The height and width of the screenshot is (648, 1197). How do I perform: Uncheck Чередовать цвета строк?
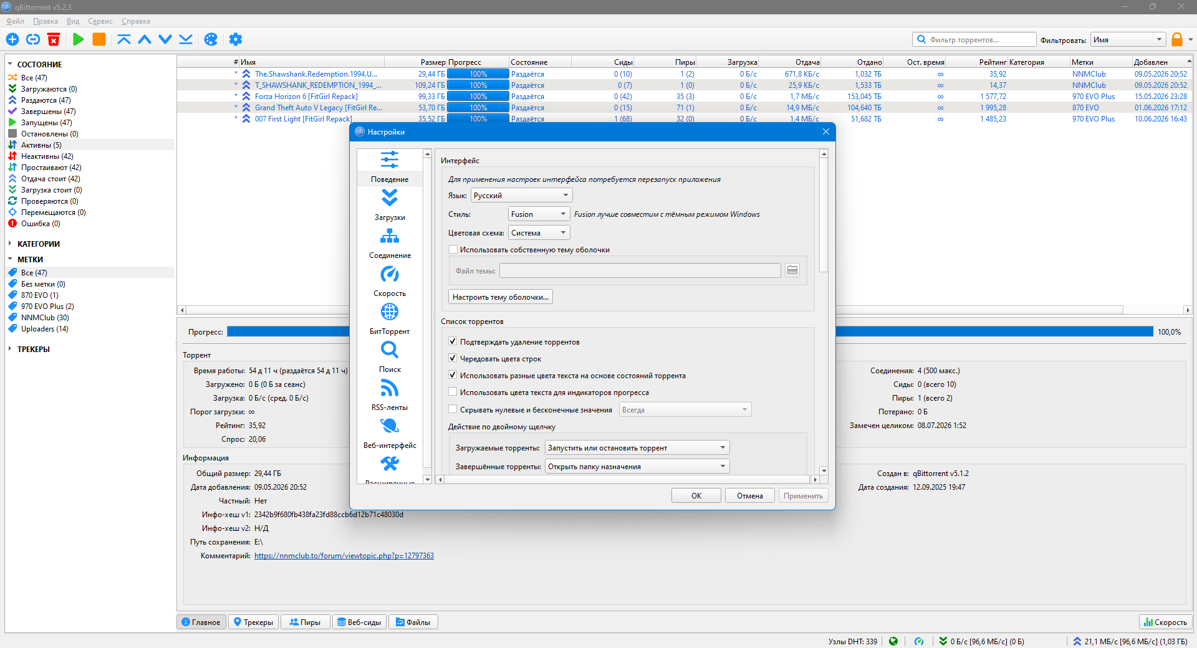pyautogui.click(x=453, y=359)
